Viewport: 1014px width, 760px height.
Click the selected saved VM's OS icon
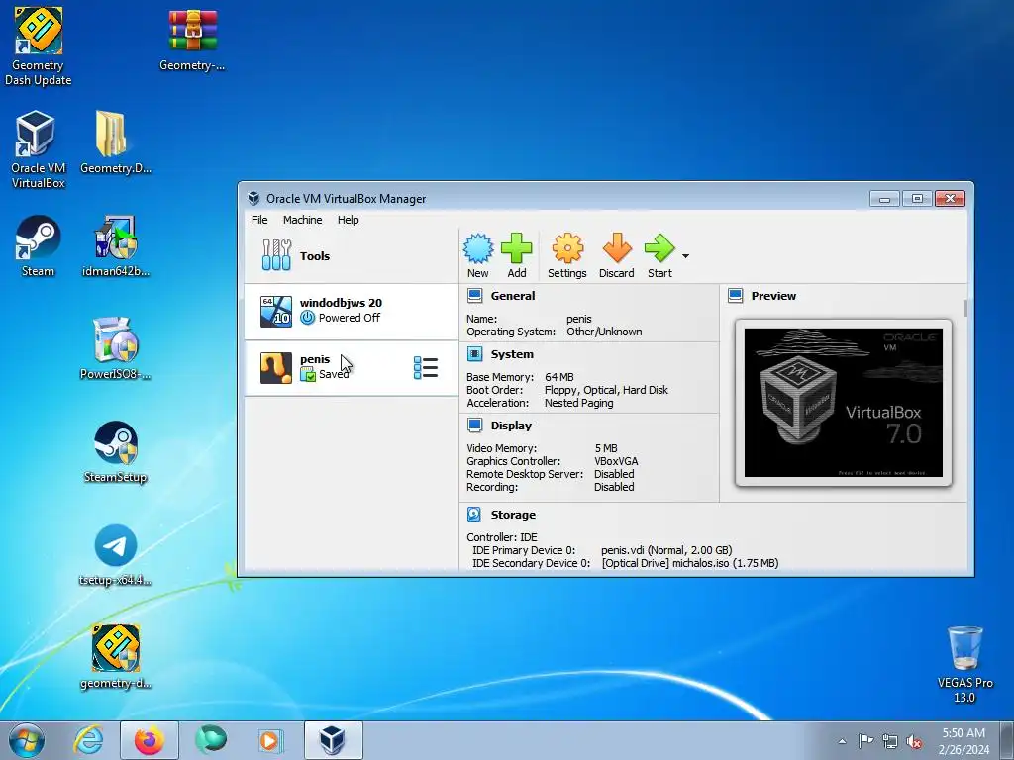pos(276,368)
